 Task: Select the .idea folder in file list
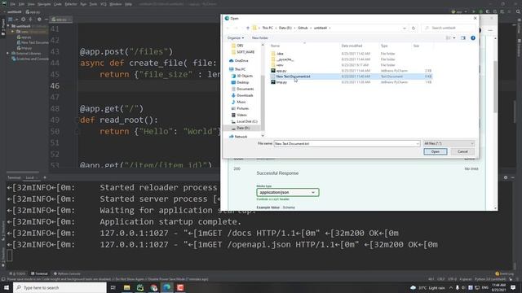pos(280,54)
